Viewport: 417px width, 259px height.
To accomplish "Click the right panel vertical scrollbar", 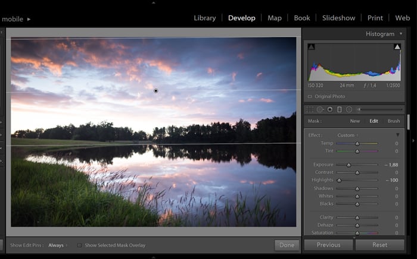I will [408, 122].
